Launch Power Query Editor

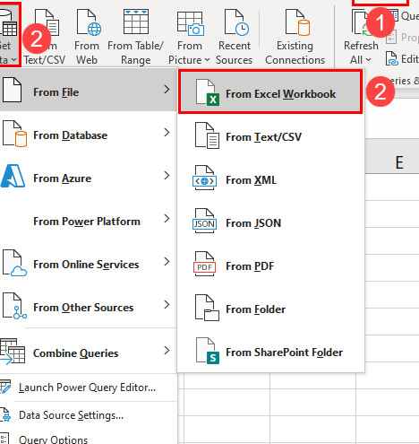(89, 387)
